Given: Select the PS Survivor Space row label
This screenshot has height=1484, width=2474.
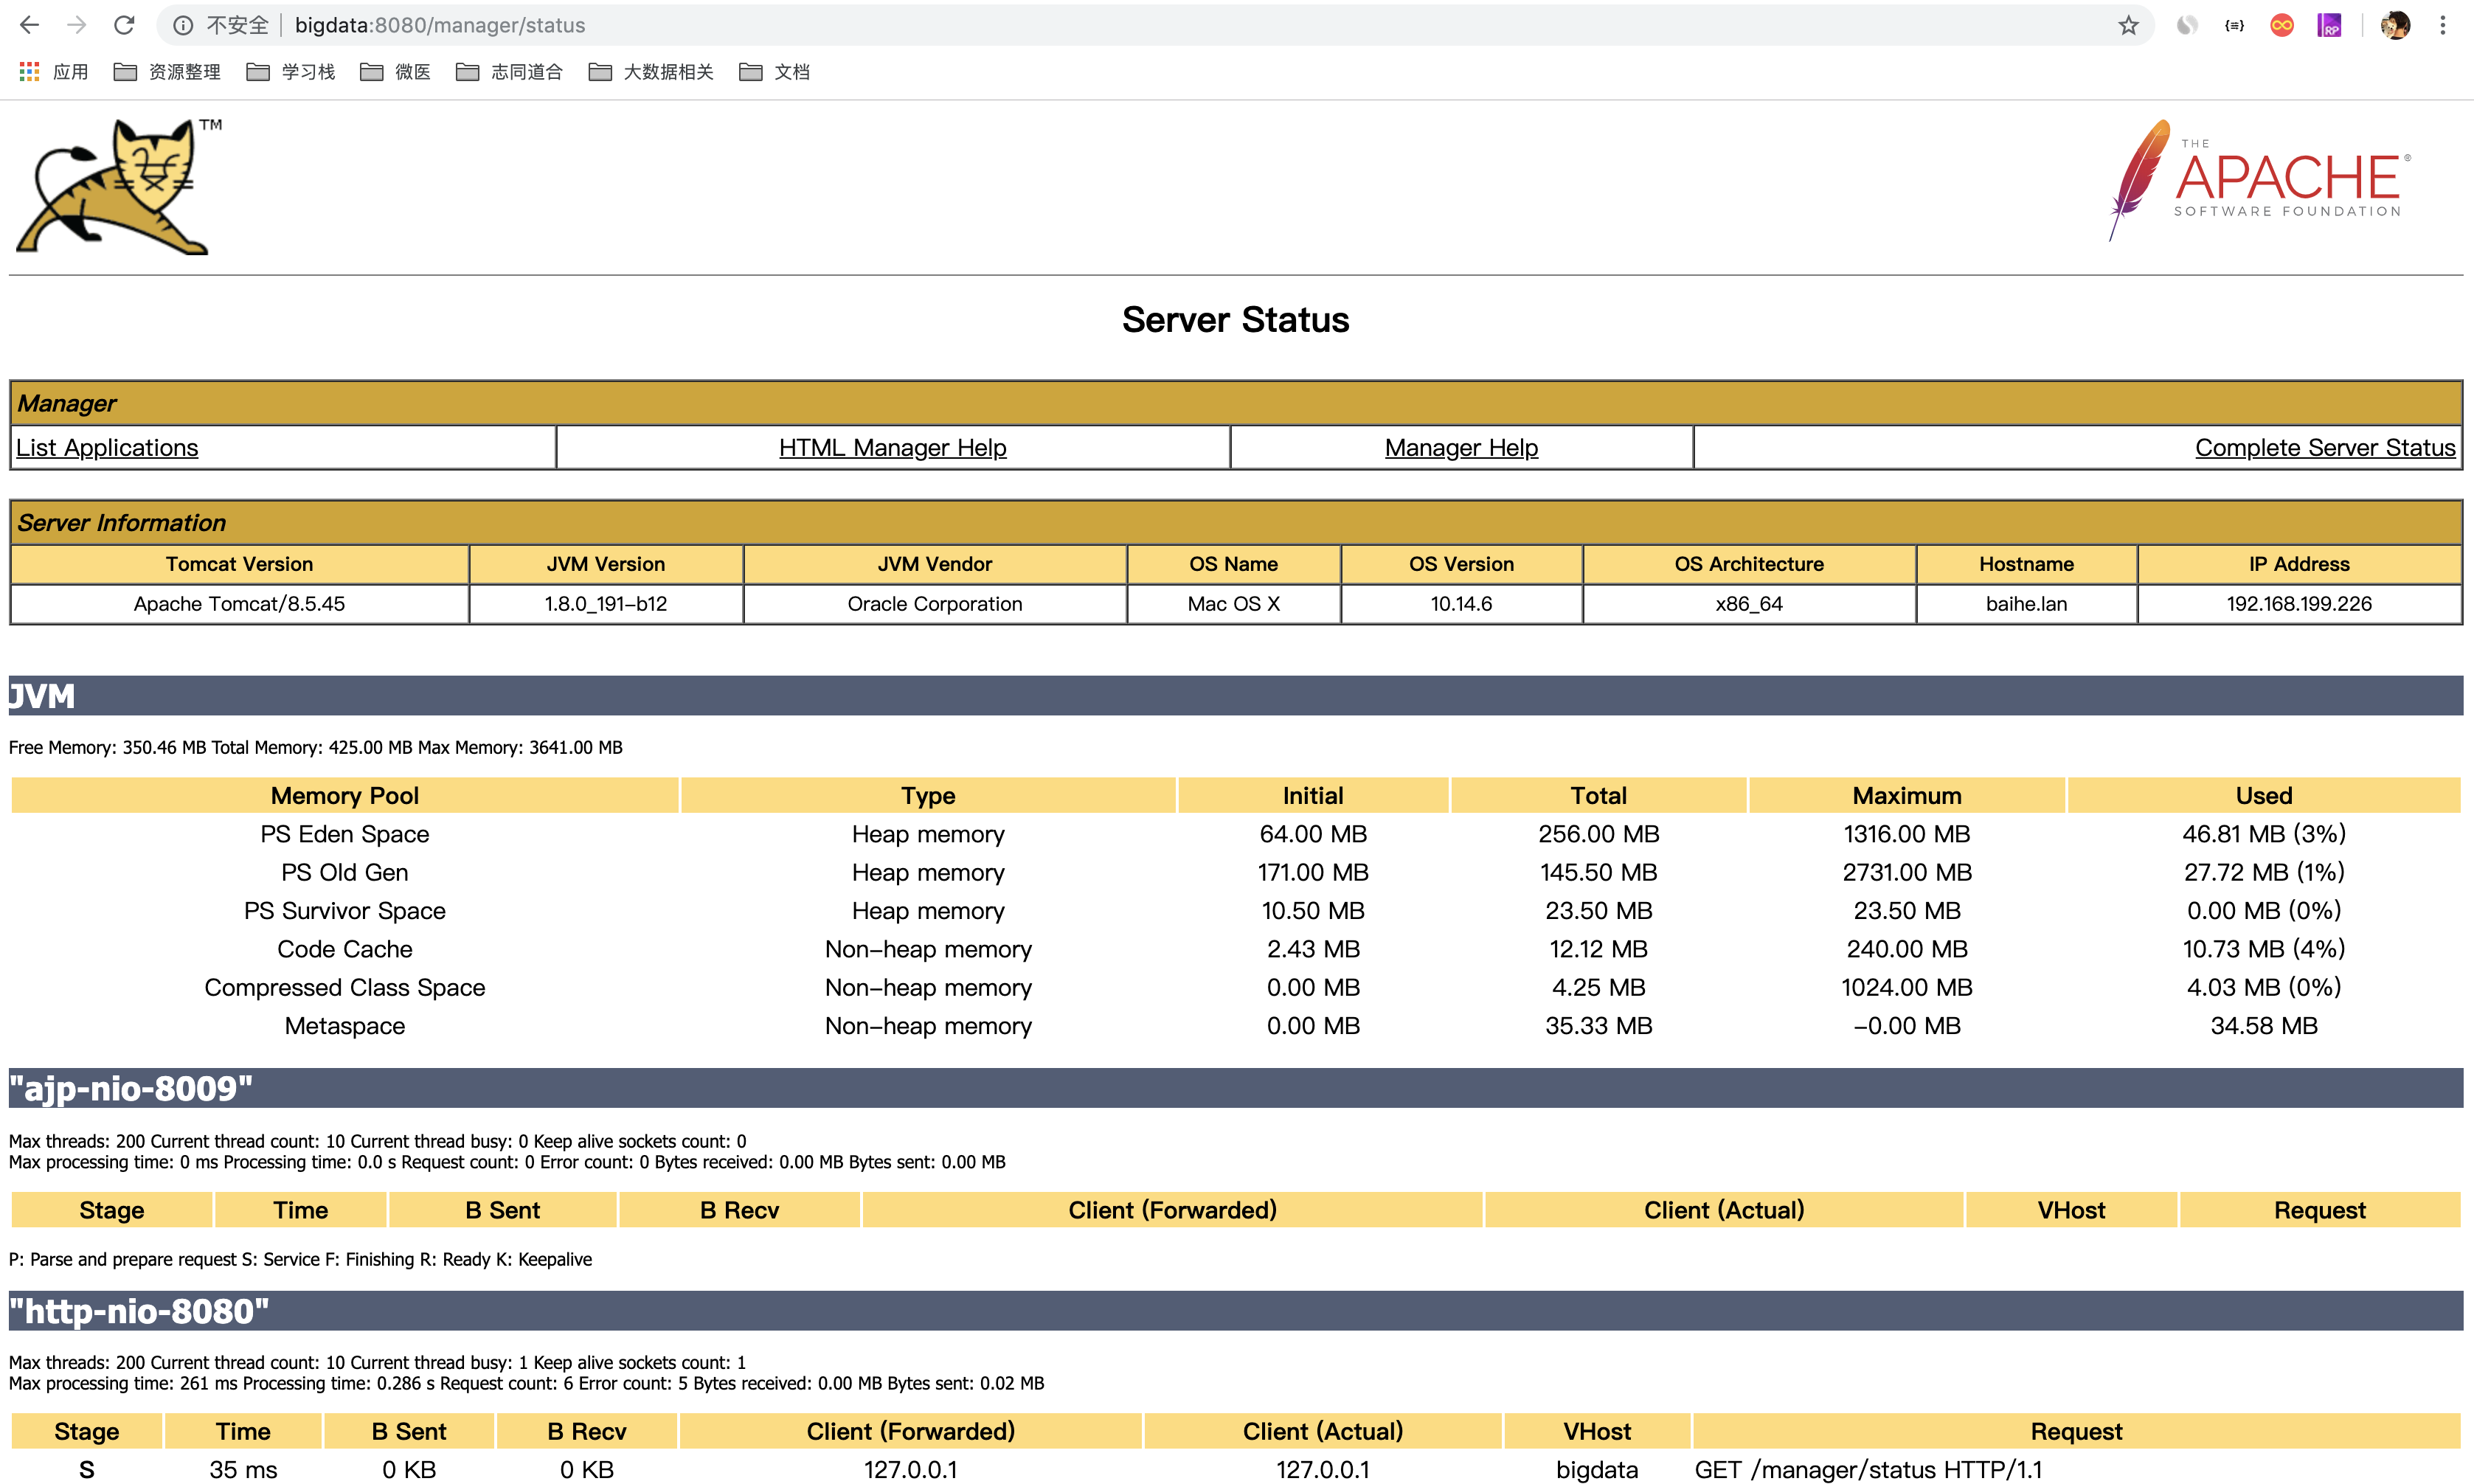Looking at the screenshot, I should 345,911.
